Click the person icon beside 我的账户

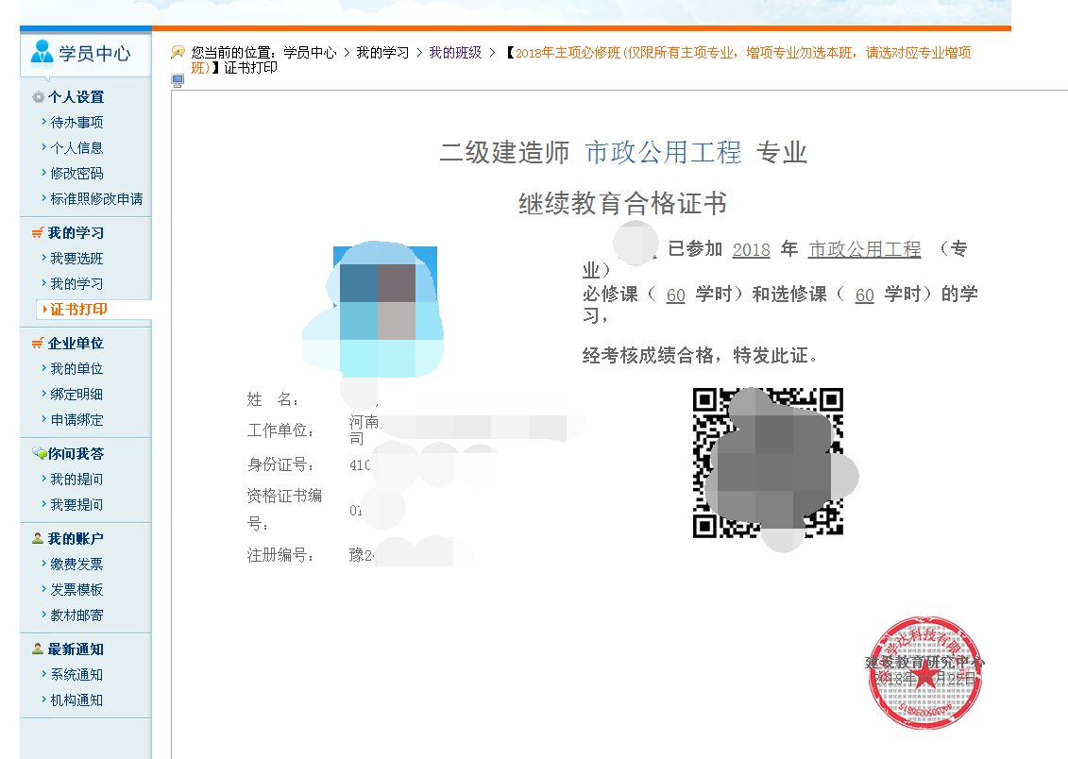point(38,539)
